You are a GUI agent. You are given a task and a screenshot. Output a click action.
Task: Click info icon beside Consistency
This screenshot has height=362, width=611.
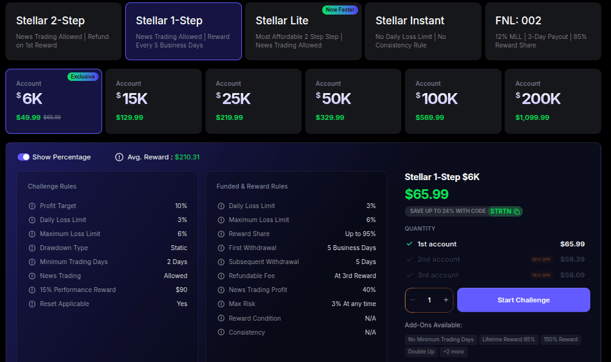click(x=221, y=332)
